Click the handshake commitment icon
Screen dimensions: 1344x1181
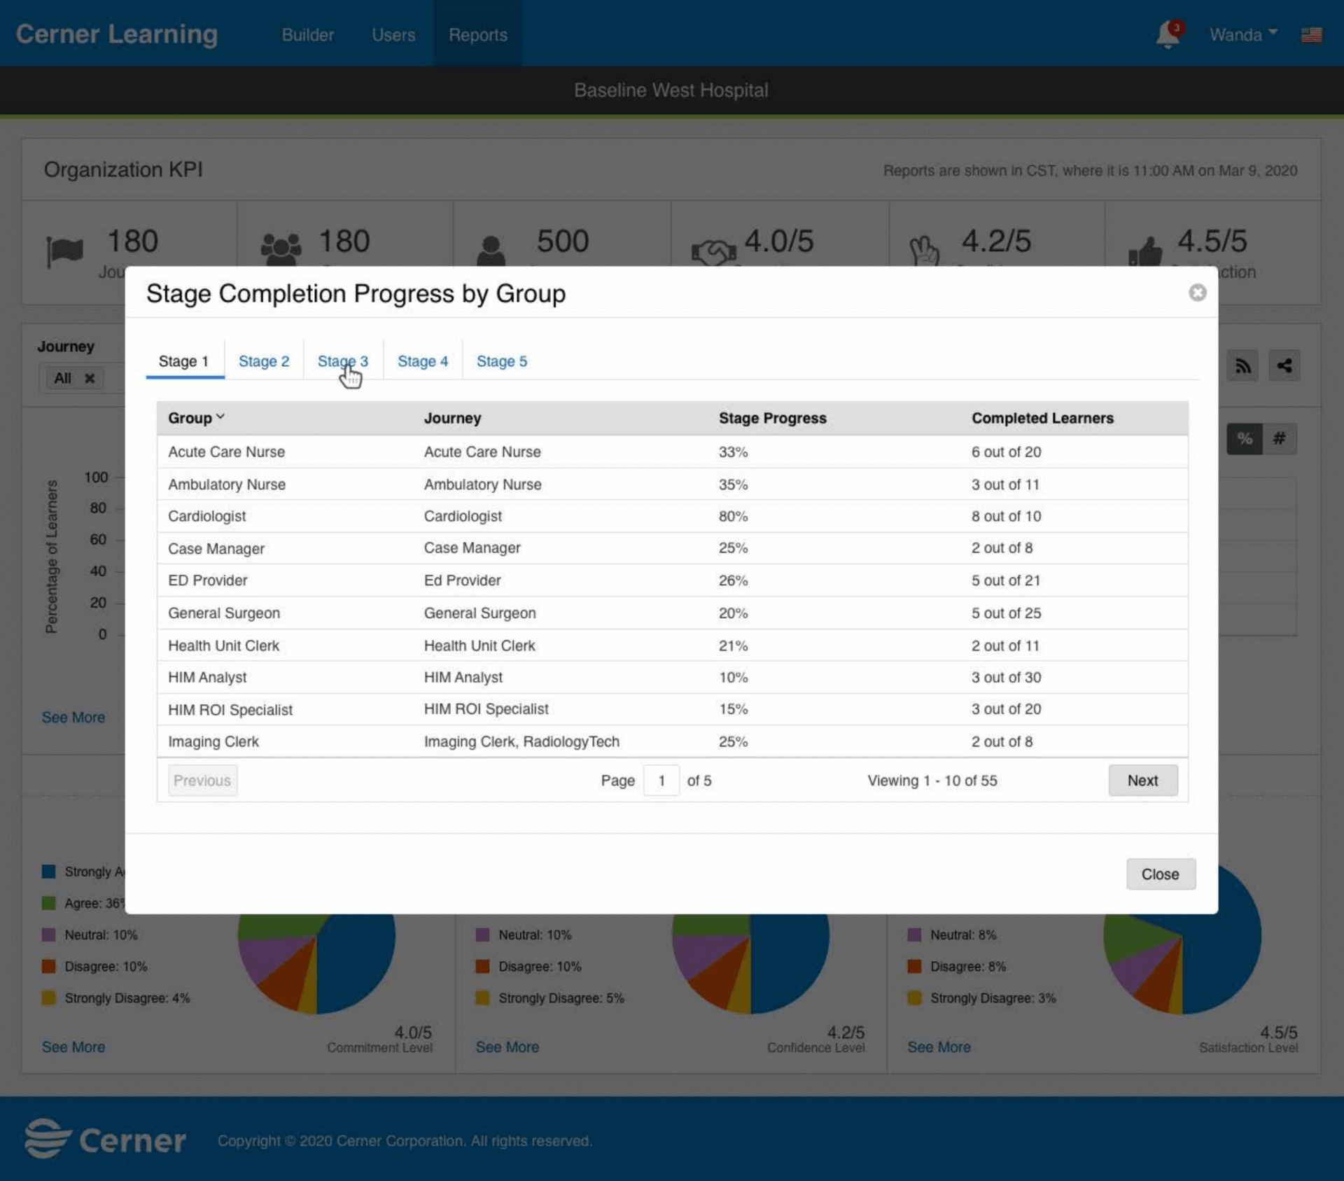(x=713, y=252)
